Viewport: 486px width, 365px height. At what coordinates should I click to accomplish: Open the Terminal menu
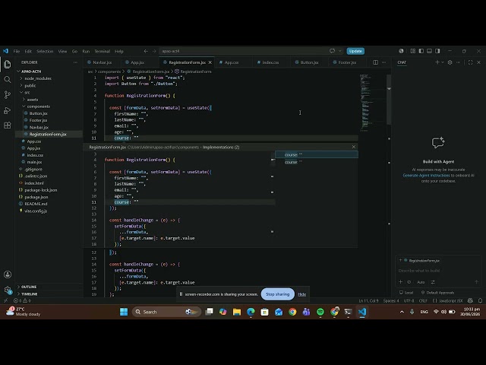tap(103, 51)
